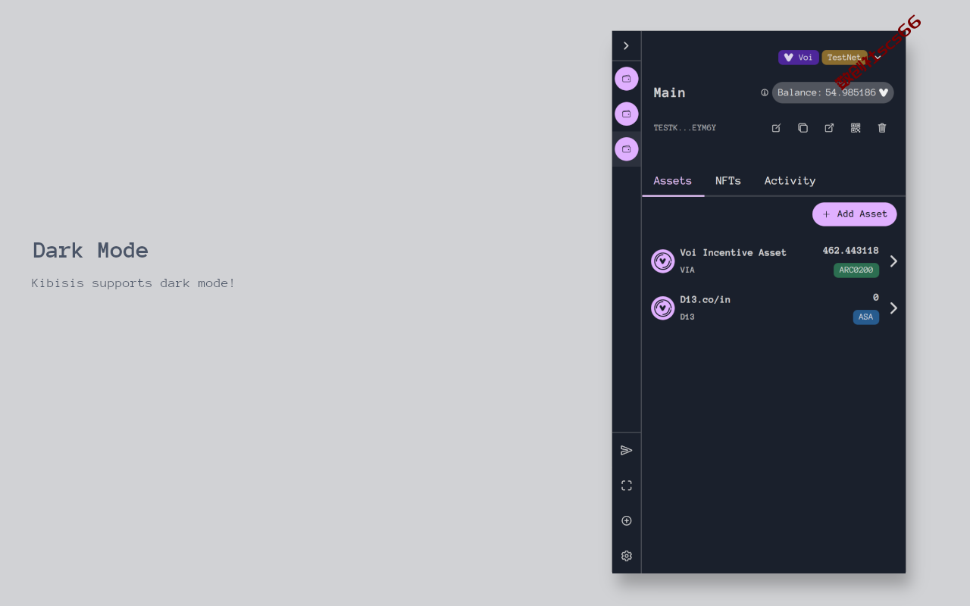Click the 462.443118 amount

(851, 251)
